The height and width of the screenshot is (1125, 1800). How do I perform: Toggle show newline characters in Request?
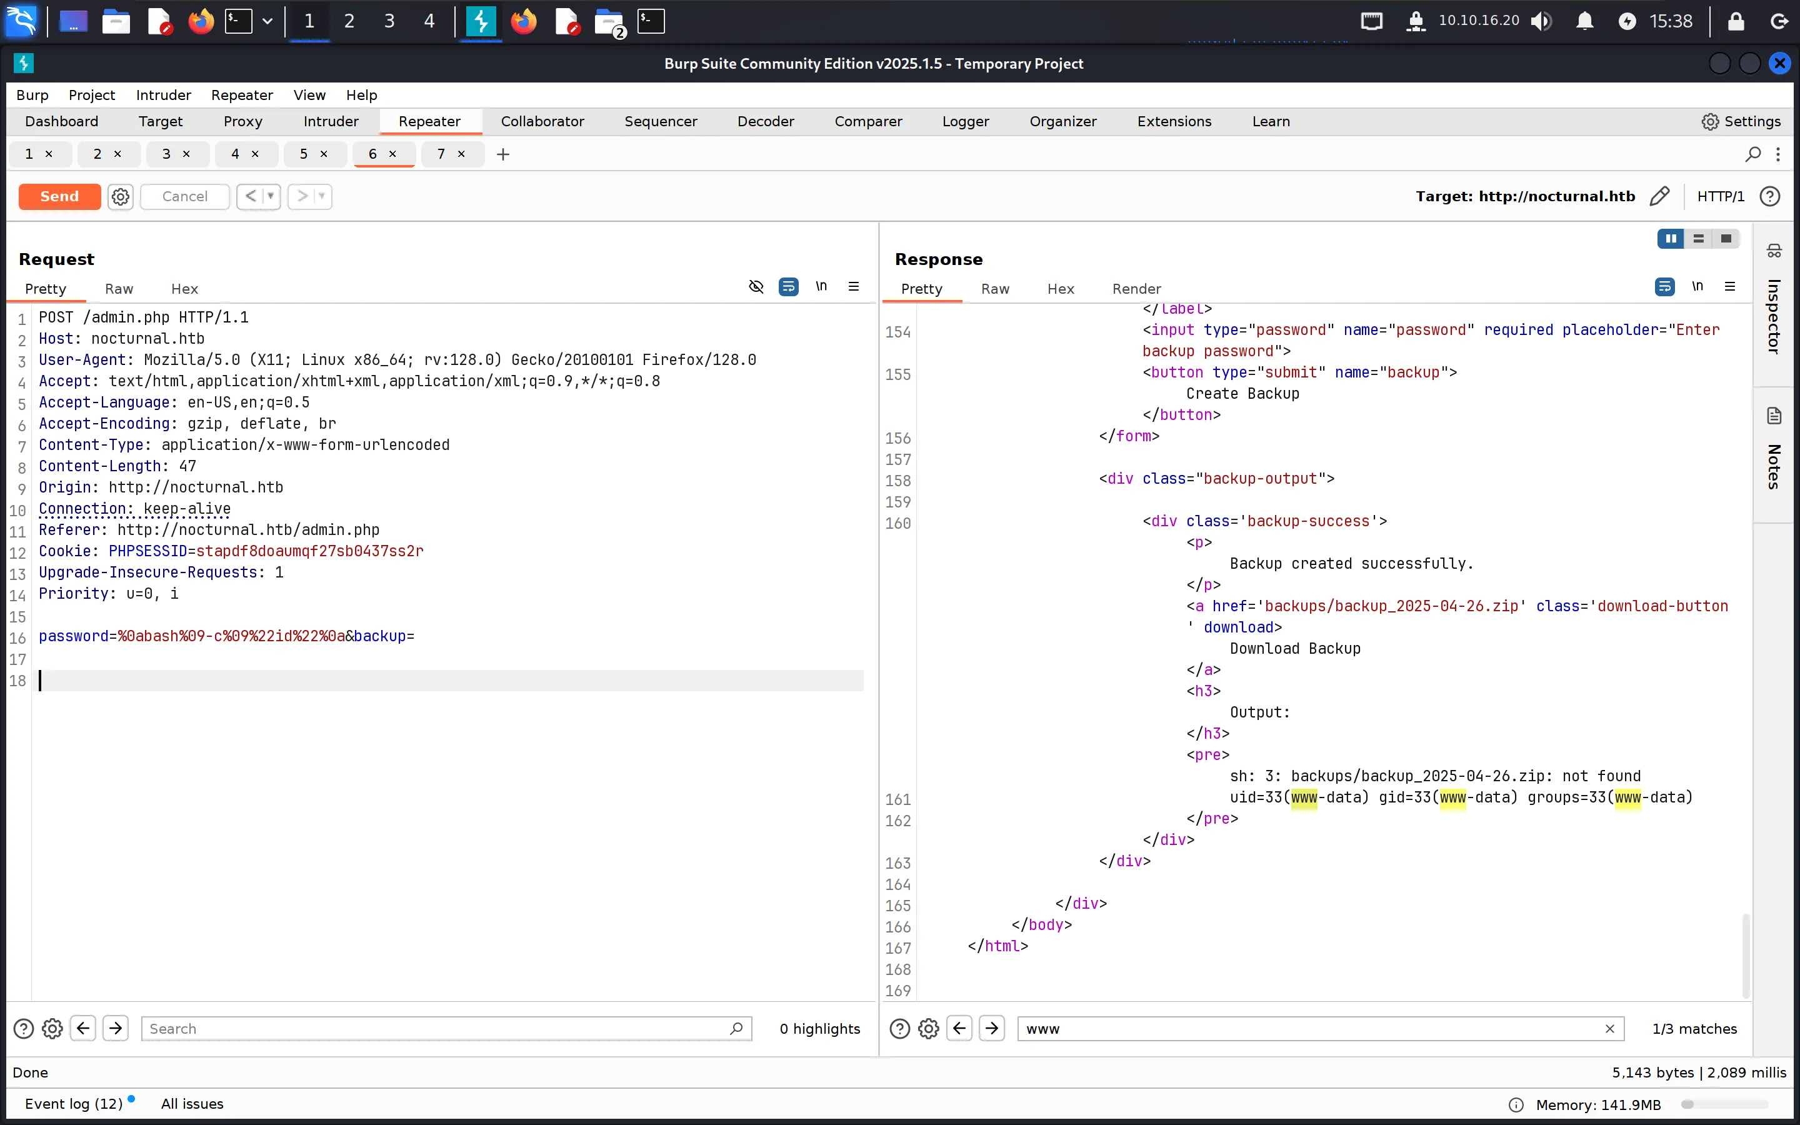point(821,286)
